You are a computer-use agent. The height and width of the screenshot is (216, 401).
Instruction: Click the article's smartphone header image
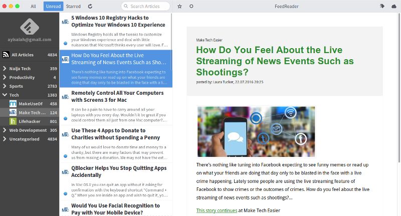[256, 131]
